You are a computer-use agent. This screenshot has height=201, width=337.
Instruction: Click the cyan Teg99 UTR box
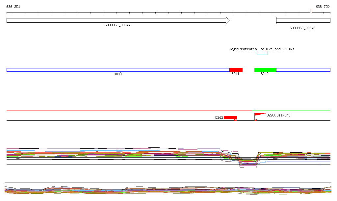[x=262, y=53]
